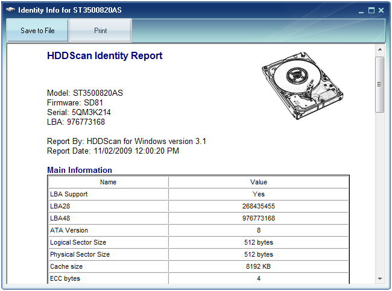Click the HDDScan drive icon in title bar
This screenshot has height=291, width=392.
click(10, 10)
